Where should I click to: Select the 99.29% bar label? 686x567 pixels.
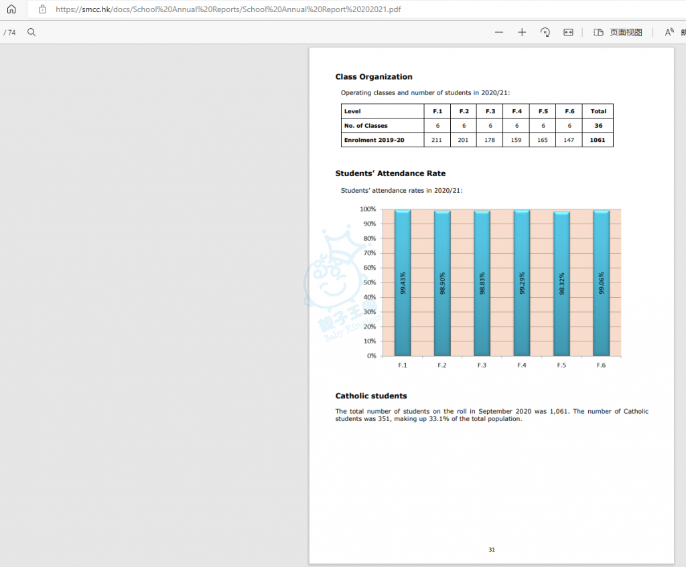point(522,283)
